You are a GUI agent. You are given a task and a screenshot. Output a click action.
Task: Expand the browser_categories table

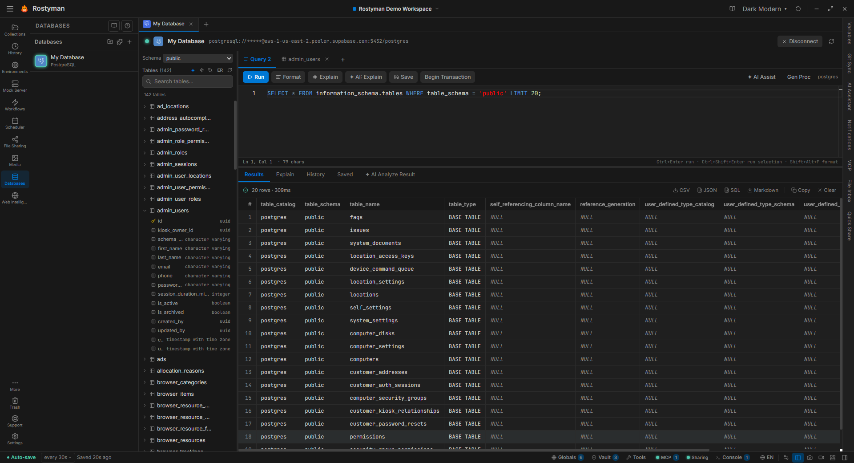click(145, 382)
